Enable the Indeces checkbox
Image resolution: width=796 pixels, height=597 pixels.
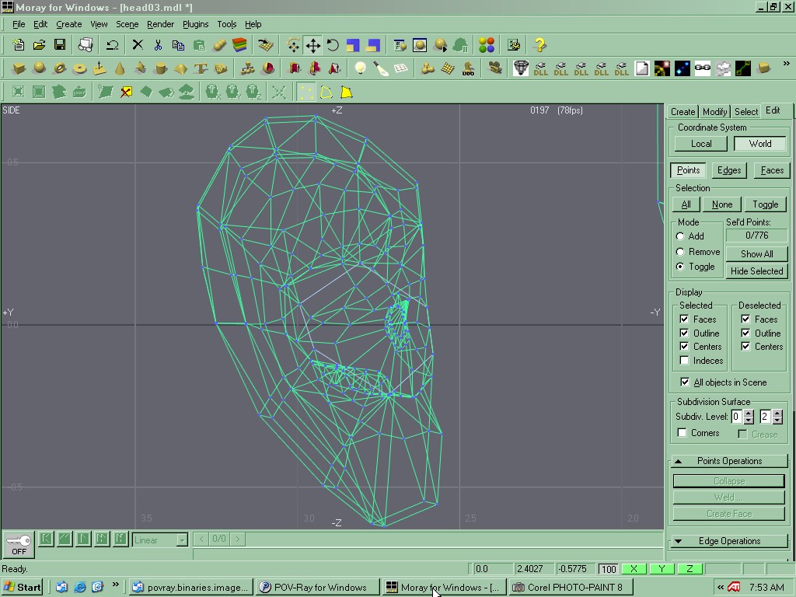684,361
